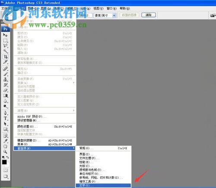Image resolution: width=216 pixels, height=188 pixels.
Task: Click the Photoshop title bar icon
Action: pos(2,3)
